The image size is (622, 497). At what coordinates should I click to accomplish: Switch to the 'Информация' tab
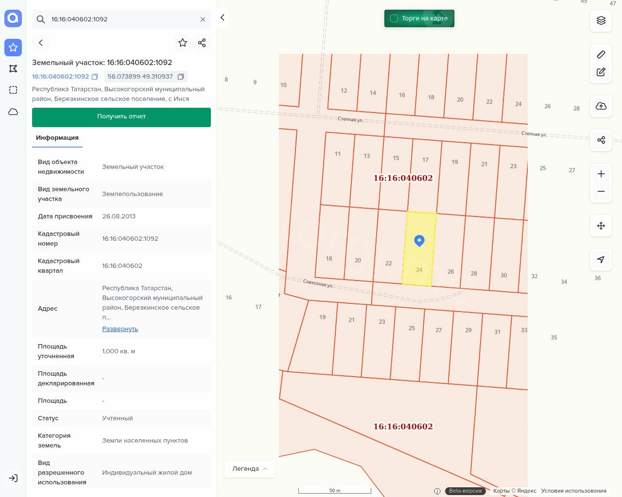(x=57, y=138)
